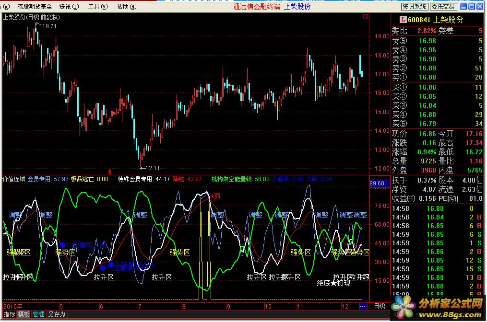Select the 14:58 16.80 trade tick row
The height and width of the screenshot is (322, 487).
(x=437, y=208)
